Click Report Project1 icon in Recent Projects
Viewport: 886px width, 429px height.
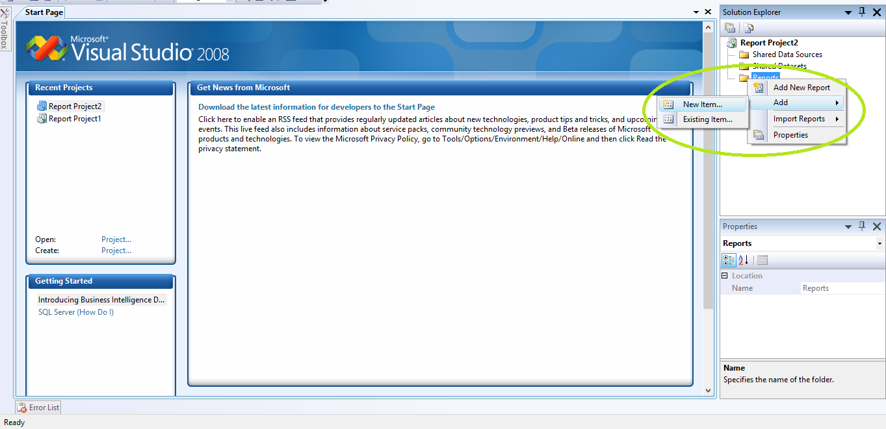[42, 119]
